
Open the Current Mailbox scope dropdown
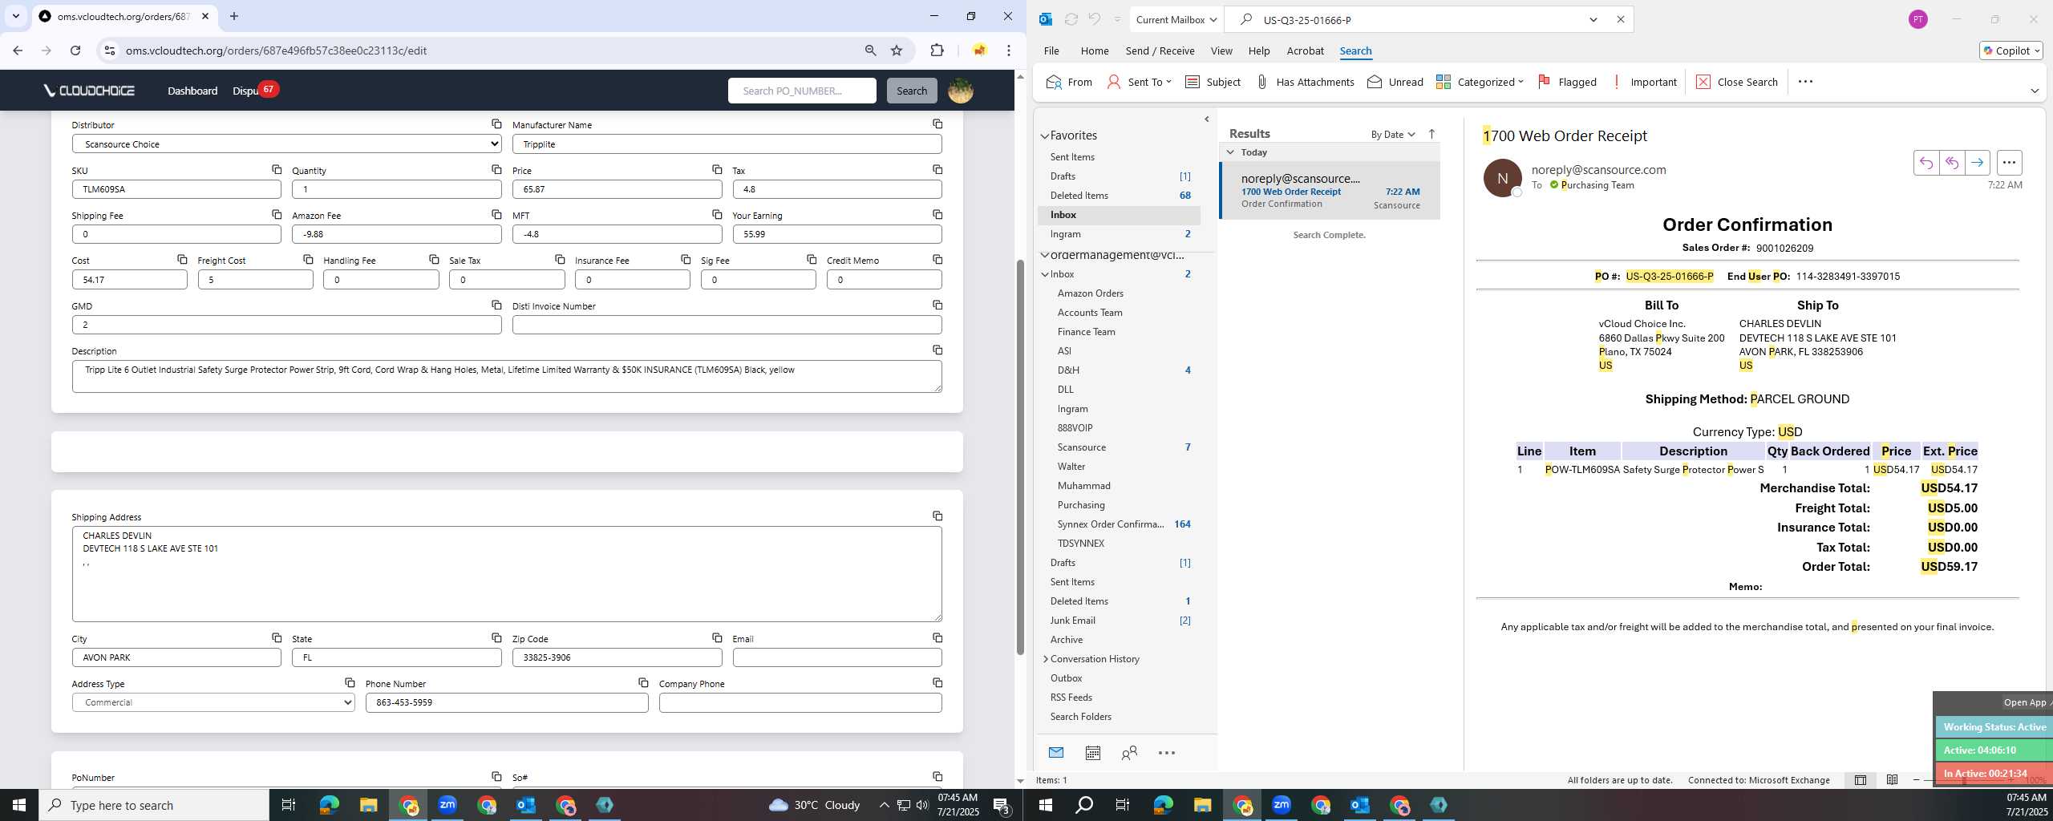1175,20
